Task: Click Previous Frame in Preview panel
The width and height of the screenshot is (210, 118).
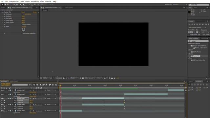Action: click(192, 24)
